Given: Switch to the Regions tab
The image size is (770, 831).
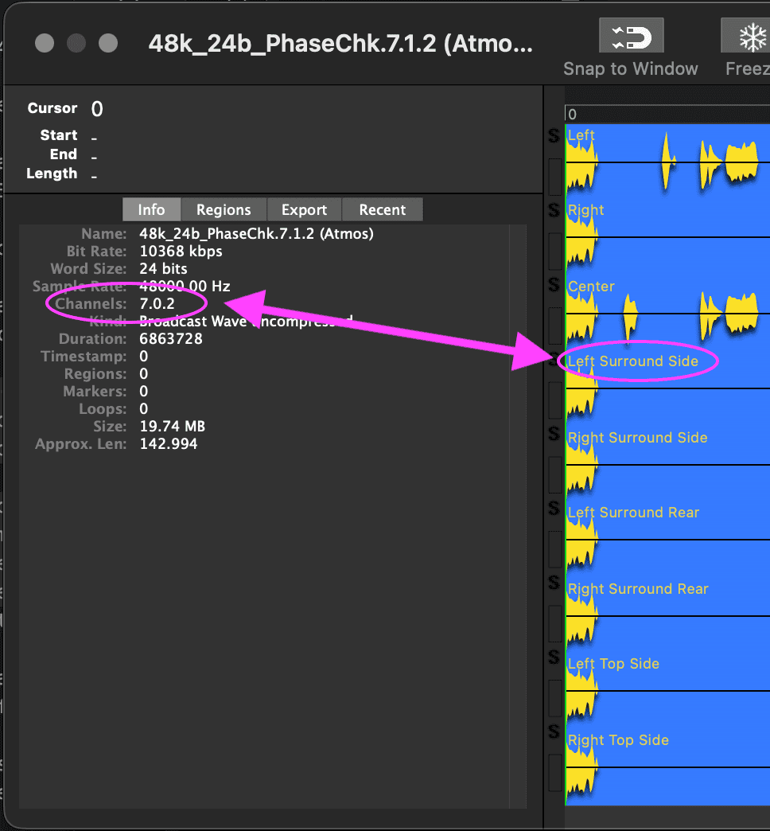Looking at the screenshot, I should (224, 209).
